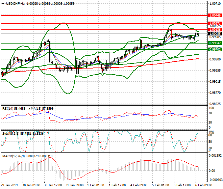Click the 30 Jan 01:00 time axis label
Viewport: 223px width, 189px height.
[31, 185]
